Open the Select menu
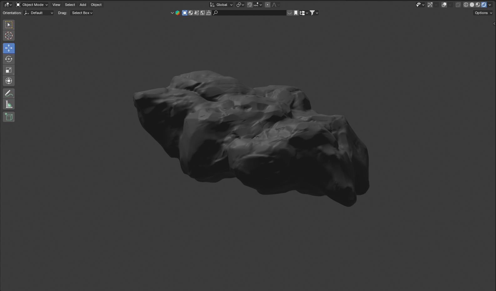The height and width of the screenshot is (291, 496). point(70,5)
